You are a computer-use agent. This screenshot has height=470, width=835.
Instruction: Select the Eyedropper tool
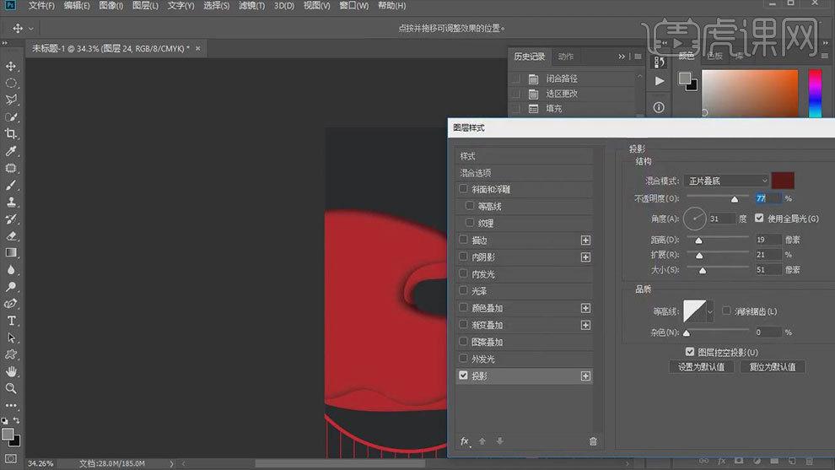pyautogui.click(x=11, y=151)
